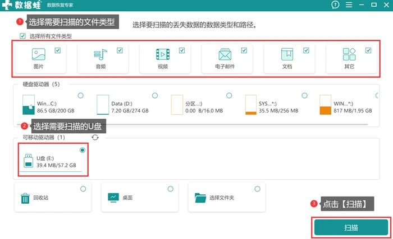Click the 音频 audio type icon
The height and width of the screenshot is (239, 393).
tap(100, 54)
